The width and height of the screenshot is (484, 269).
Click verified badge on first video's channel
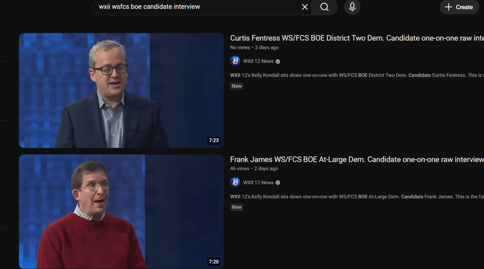(278, 61)
